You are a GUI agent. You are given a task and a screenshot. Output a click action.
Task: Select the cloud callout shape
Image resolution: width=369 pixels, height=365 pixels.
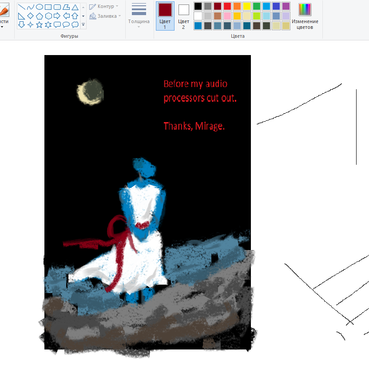(x=75, y=24)
